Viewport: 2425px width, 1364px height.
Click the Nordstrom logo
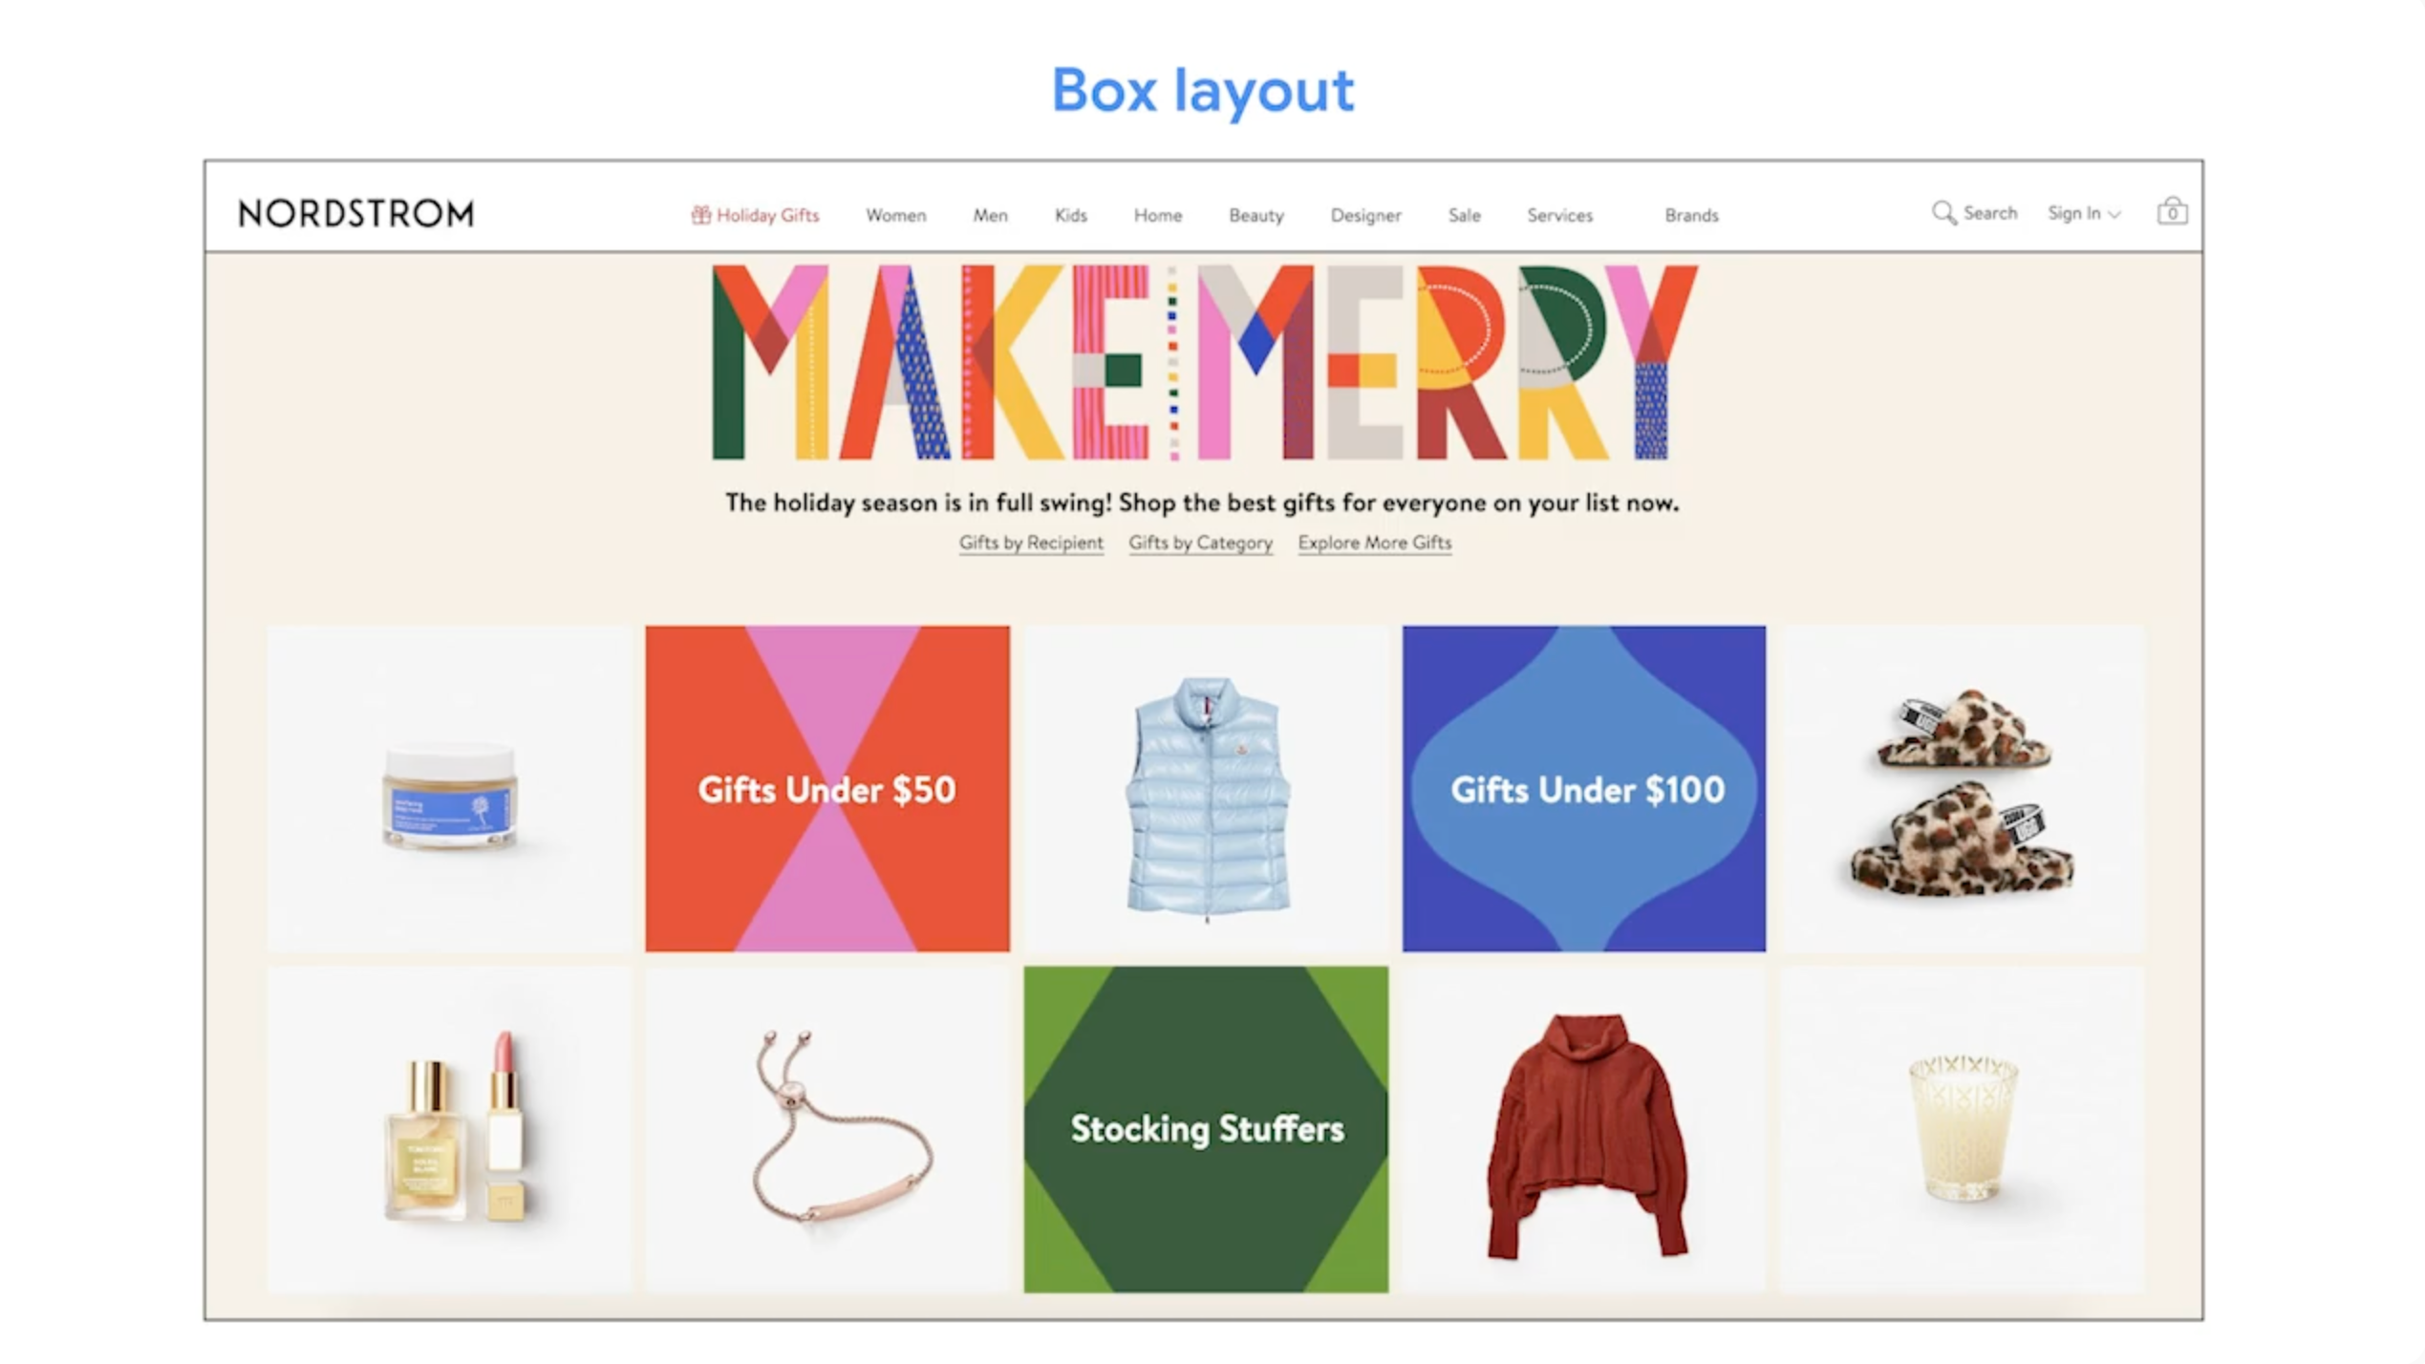point(355,213)
